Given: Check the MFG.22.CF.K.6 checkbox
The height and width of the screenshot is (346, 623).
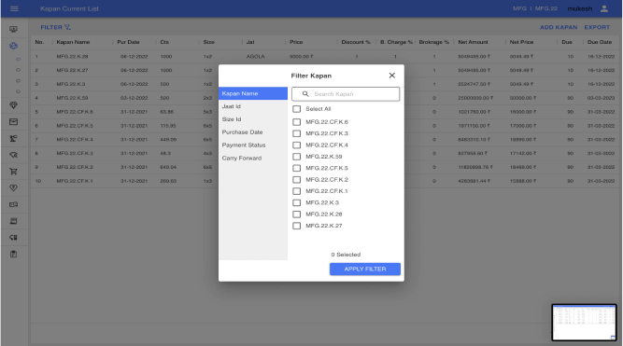Looking at the screenshot, I should point(296,122).
